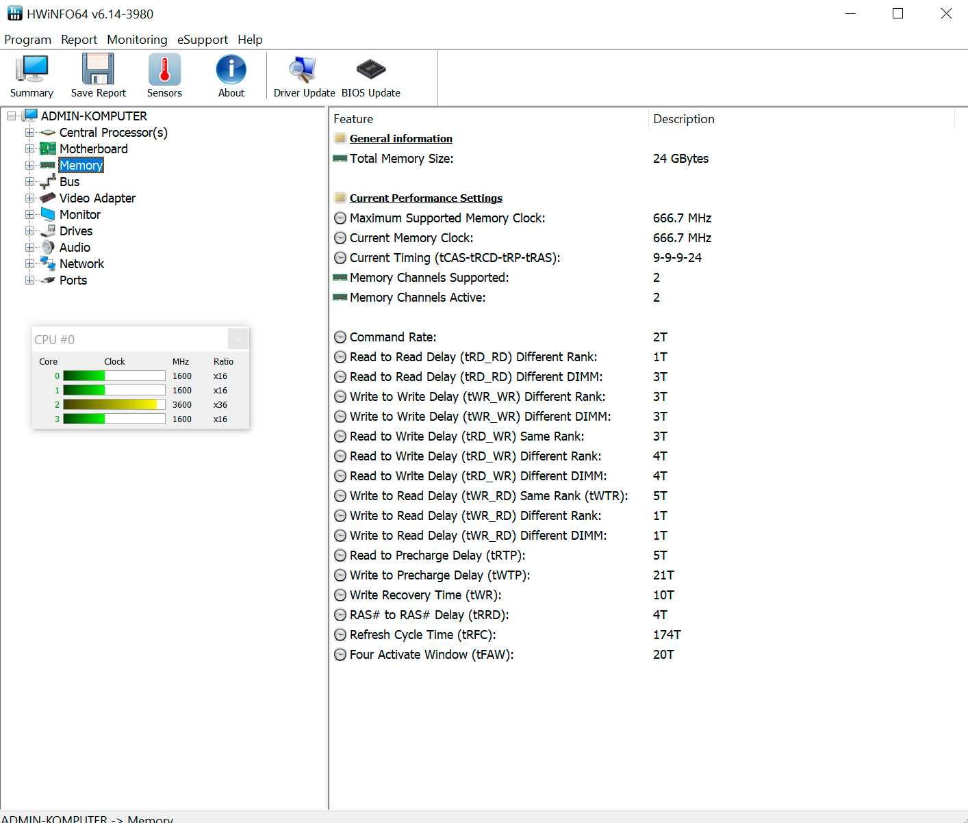Screen dimensions: 968x823
Task: Click the CPU #0 panel title
Action: (55, 339)
